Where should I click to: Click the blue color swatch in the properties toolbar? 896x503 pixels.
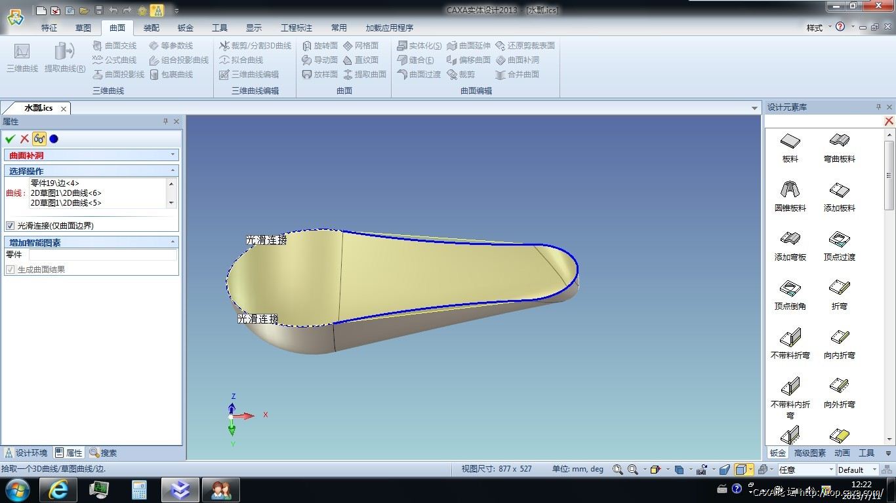pos(53,138)
